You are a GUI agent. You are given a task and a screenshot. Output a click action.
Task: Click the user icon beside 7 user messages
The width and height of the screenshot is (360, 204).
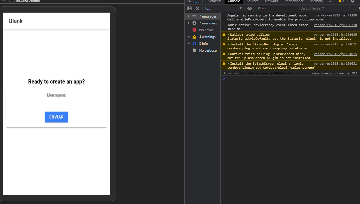194,23
